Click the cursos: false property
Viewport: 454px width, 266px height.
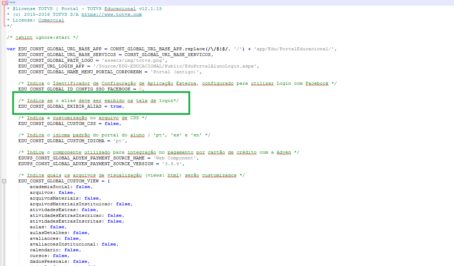tap(50, 256)
